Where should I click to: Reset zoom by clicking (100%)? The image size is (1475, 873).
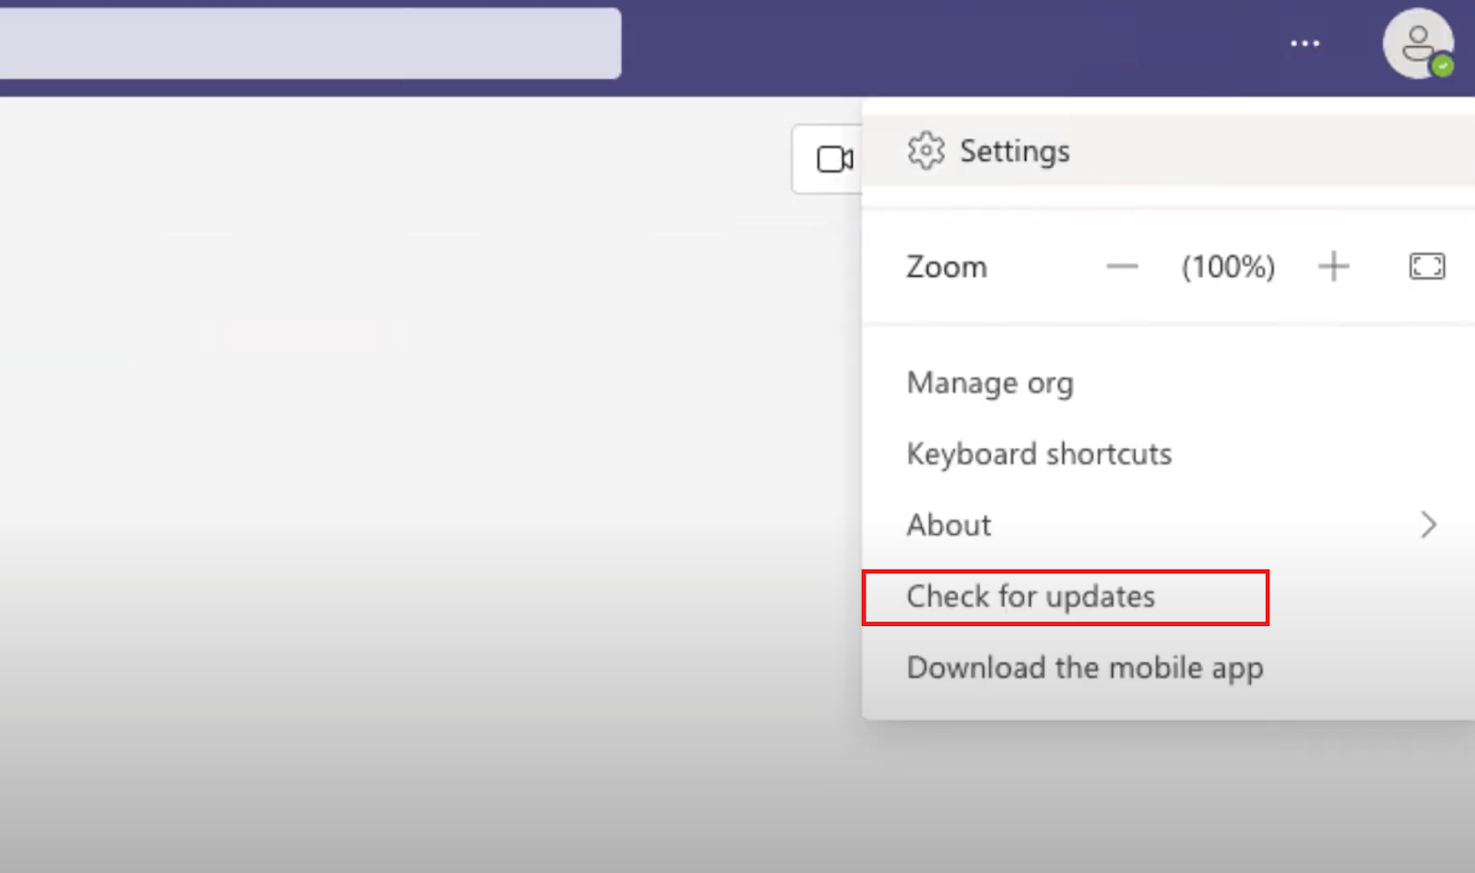pos(1228,267)
